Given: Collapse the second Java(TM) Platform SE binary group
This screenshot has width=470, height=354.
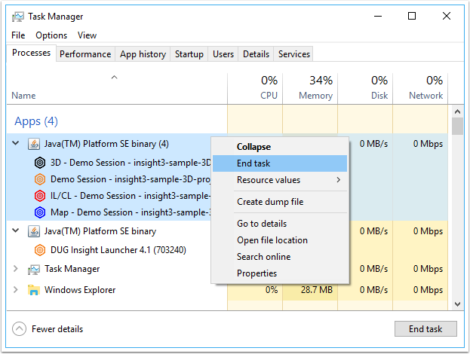Looking at the screenshot, I should click(16, 230).
